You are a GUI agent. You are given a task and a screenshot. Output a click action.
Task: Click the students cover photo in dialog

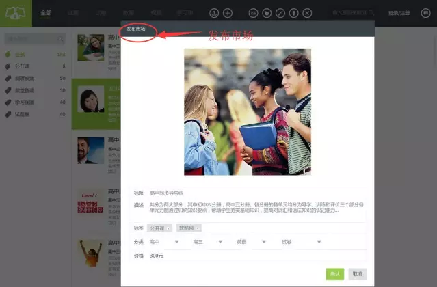[248, 111]
